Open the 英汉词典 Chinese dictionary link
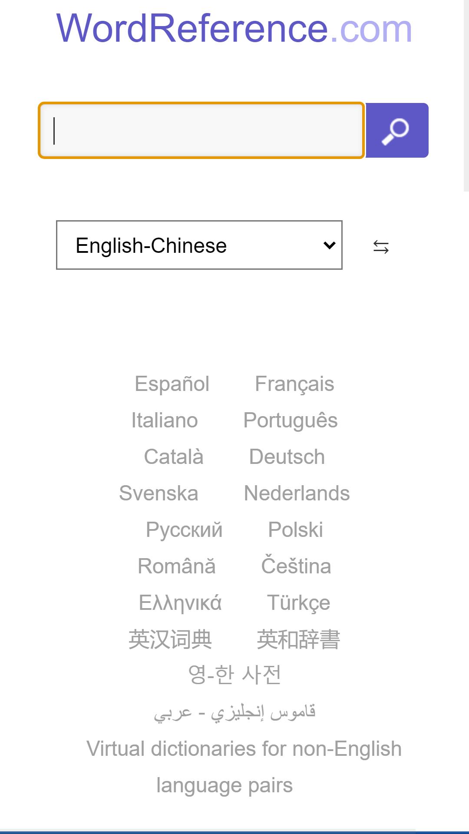Viewport: 469px width, 834px height. point(170,639)
